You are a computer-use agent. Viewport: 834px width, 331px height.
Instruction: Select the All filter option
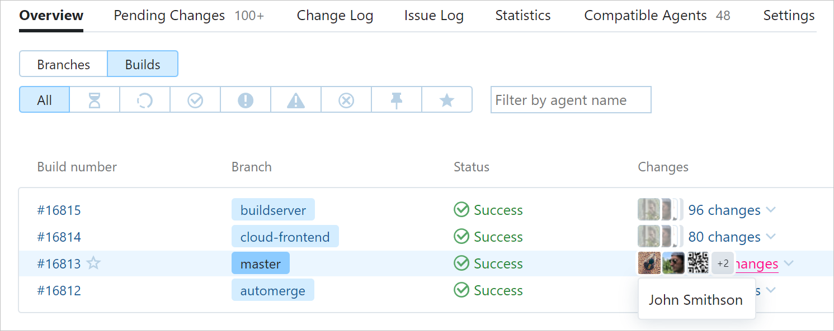click(x=44, y=100)
